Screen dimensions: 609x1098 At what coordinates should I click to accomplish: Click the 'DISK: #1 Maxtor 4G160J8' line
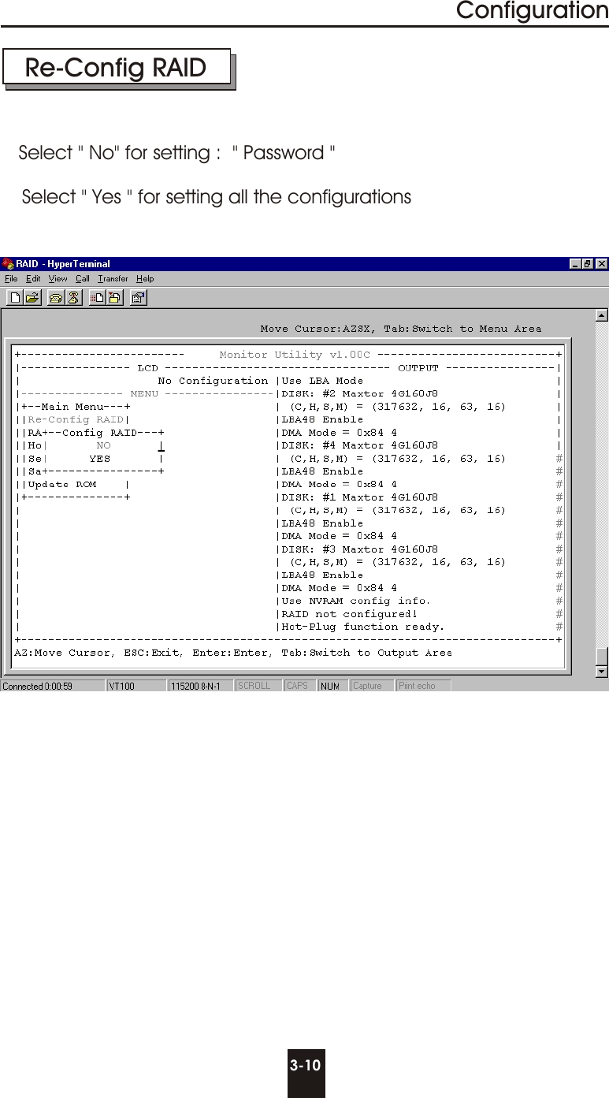360,497
